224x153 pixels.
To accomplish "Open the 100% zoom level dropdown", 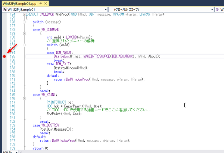I will (x=16, y=152).
